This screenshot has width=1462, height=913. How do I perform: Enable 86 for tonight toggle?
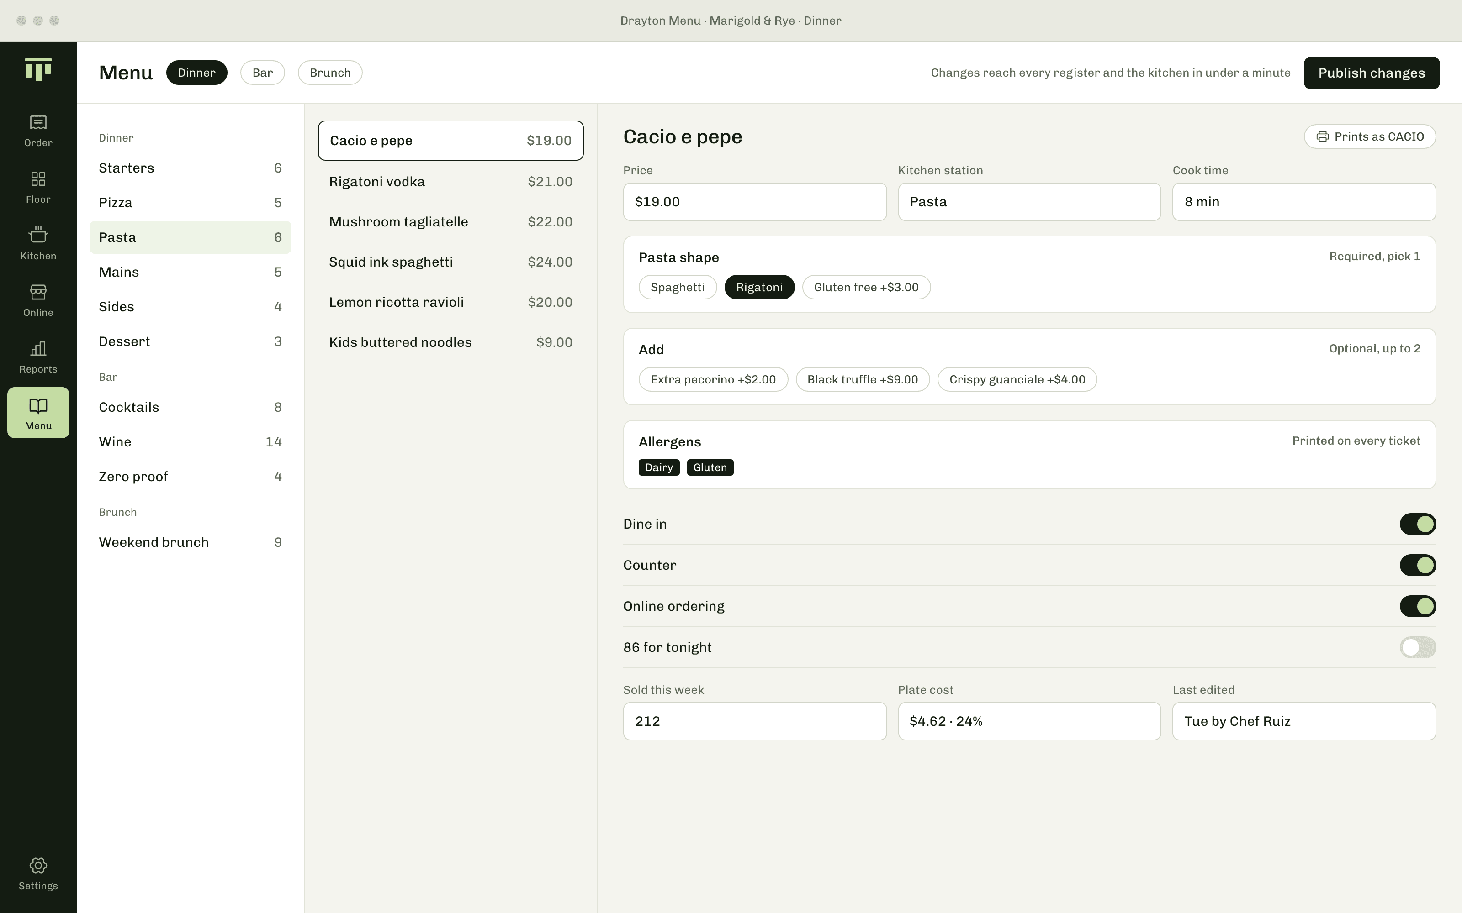coord(1417,647)
